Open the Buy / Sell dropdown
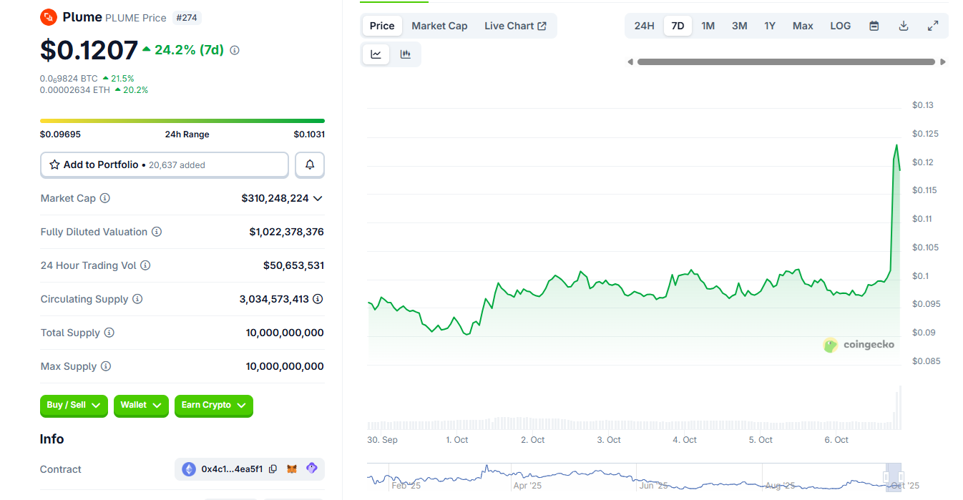This screenshot has width=963, height=500. pos(74,406)
